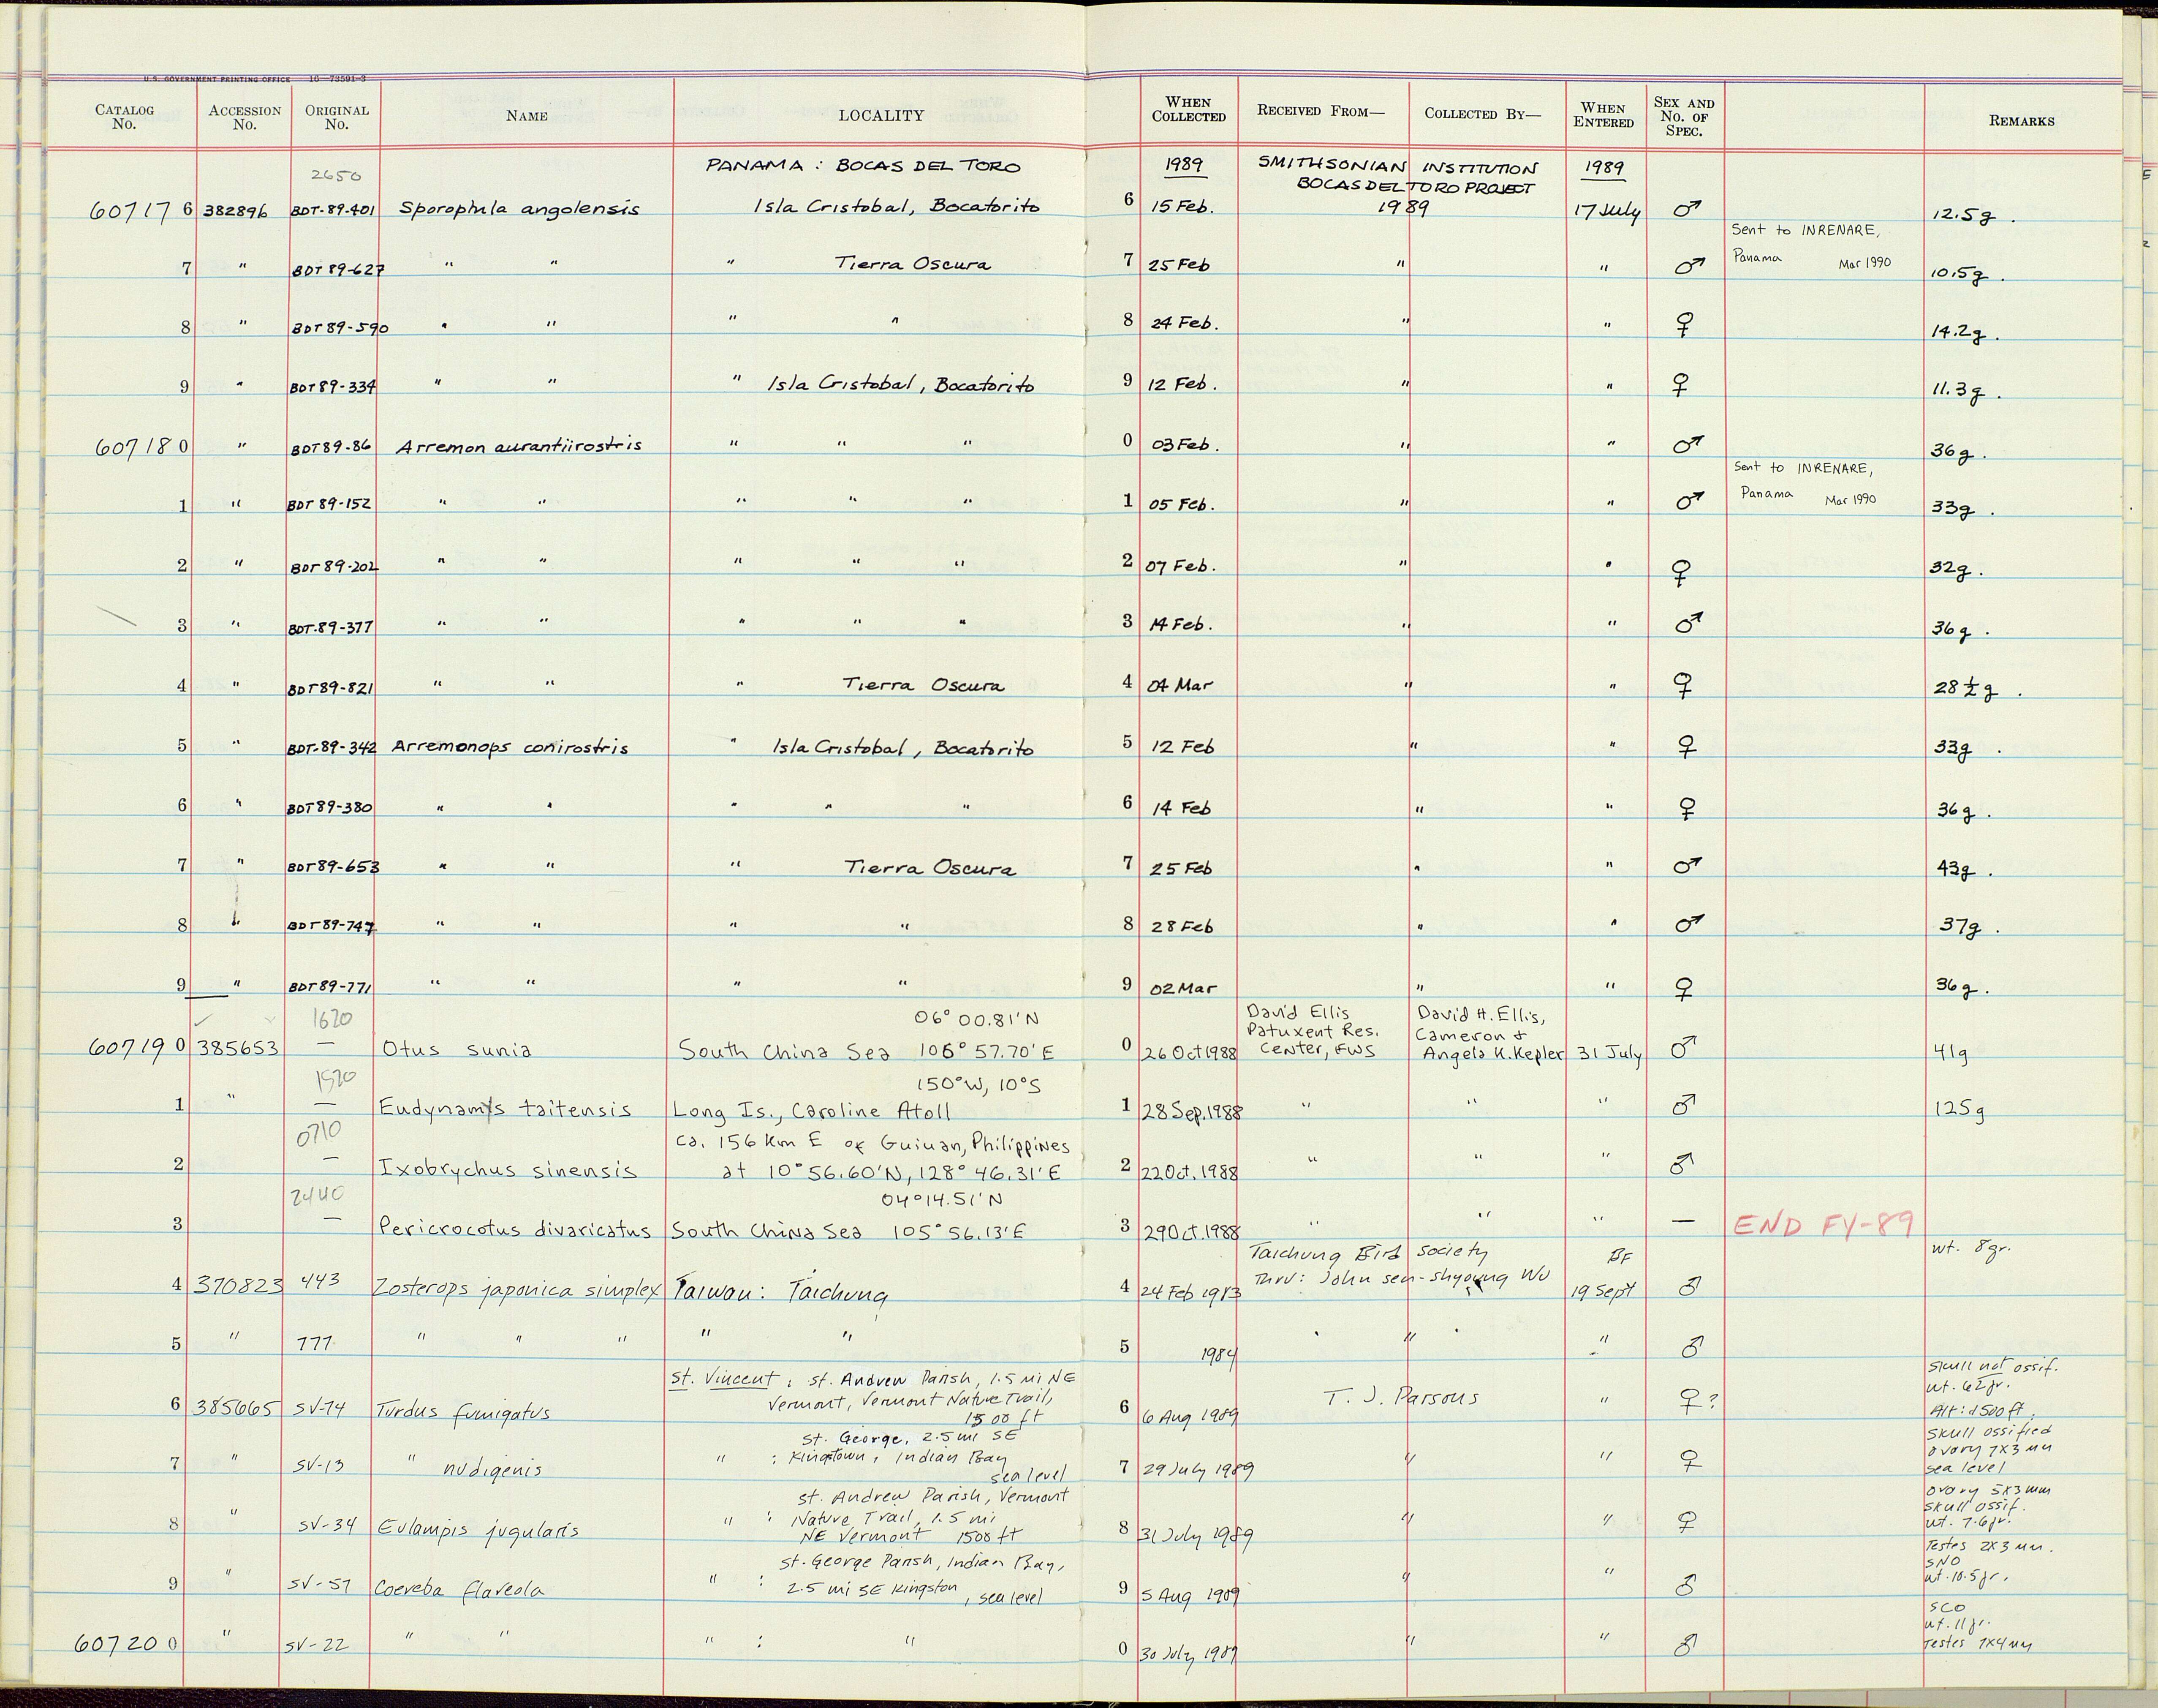
Task: Click collected date "04 Mar"
Action: (1179, 686)
